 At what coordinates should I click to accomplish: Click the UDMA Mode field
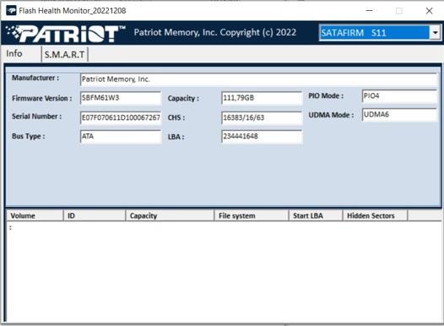click(399, 115)
